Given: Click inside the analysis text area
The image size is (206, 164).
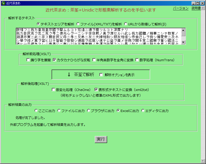Looking at the screenshot, I should tap(98, 36).
